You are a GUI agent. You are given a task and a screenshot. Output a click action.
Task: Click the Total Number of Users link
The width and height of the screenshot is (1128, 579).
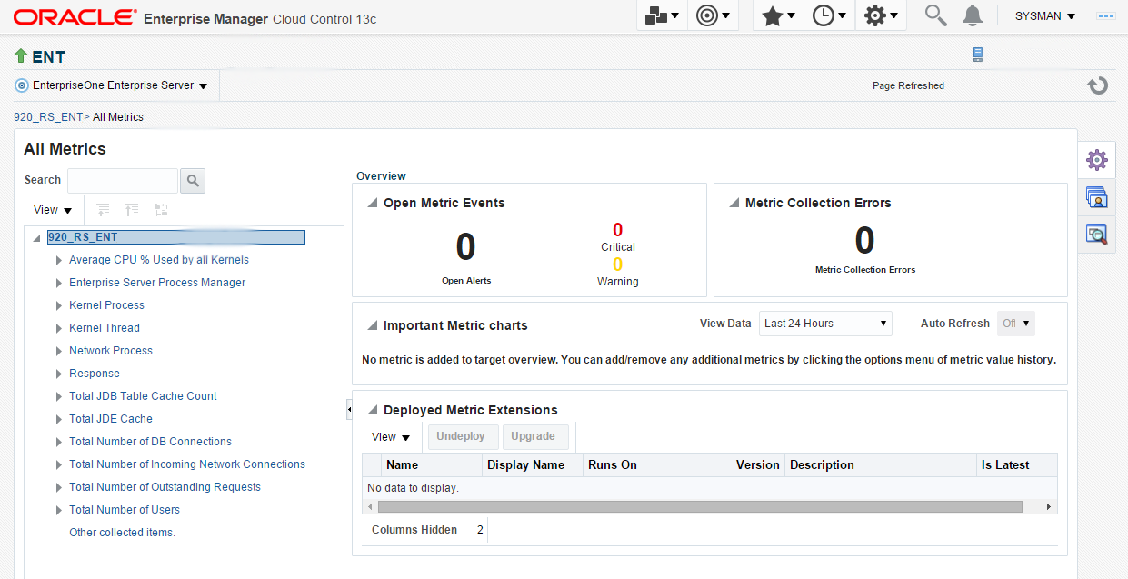tap(125, 510)
